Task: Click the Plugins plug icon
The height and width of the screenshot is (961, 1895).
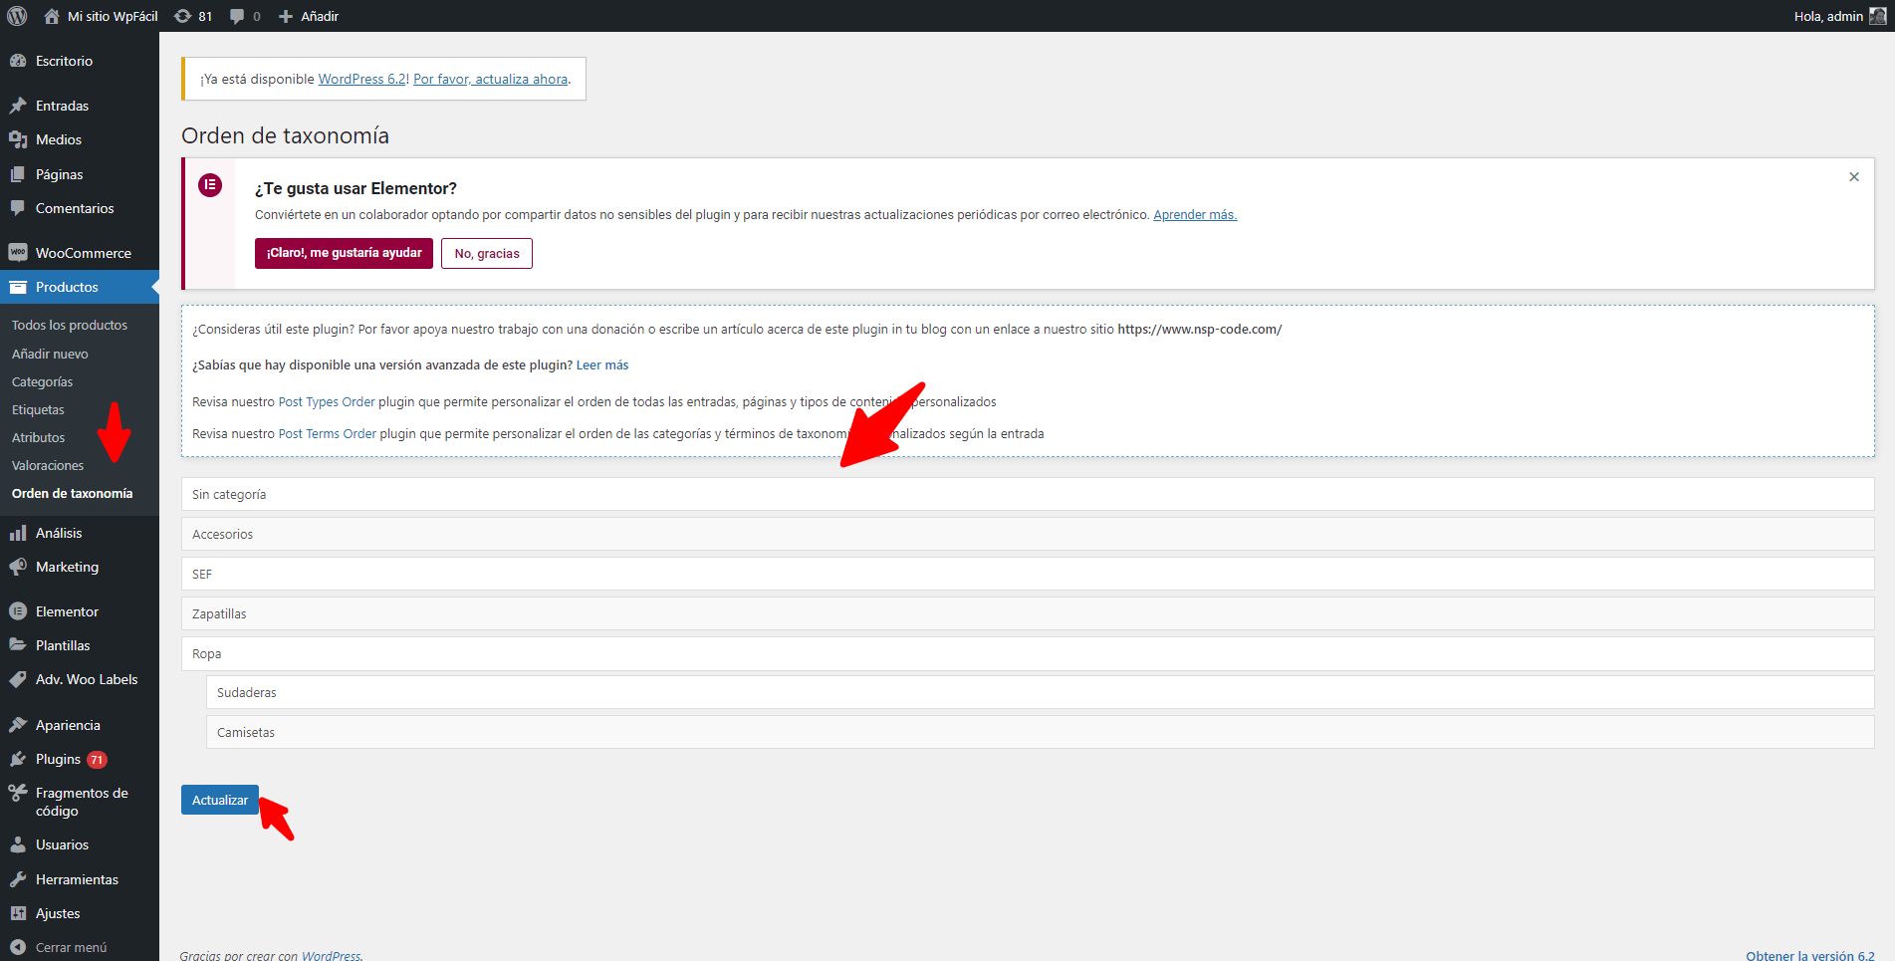Action: click(18, 759)
